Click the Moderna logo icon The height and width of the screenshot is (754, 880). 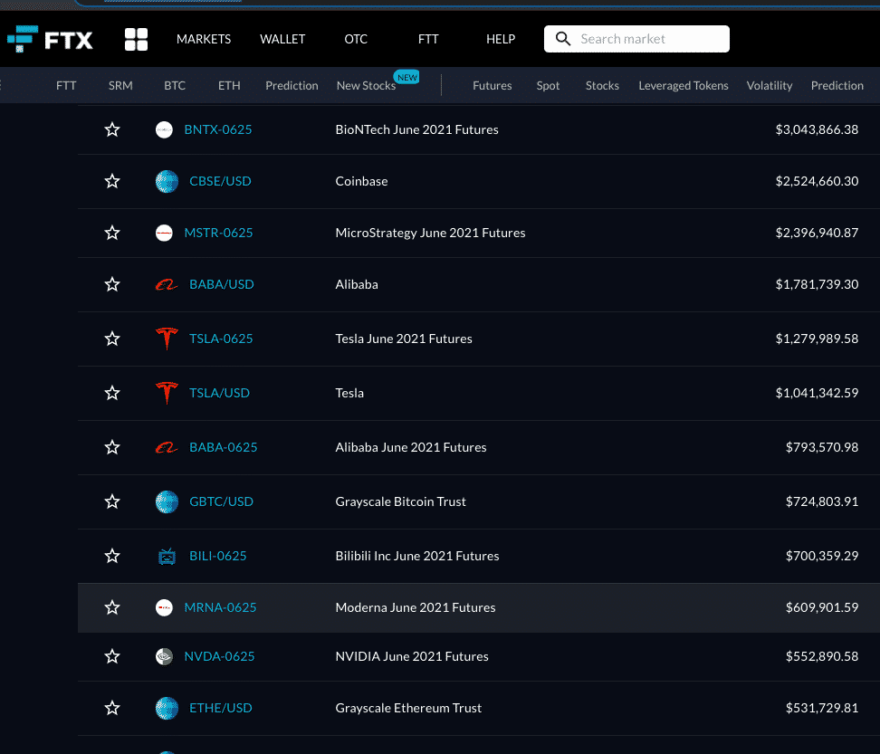pyautogui.click(x=164, y=607)
